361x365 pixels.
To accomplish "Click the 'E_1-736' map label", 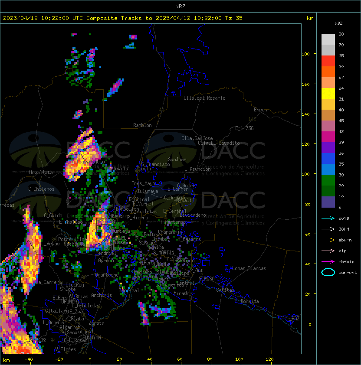I will pyautogui.click(x=244, y=128).
